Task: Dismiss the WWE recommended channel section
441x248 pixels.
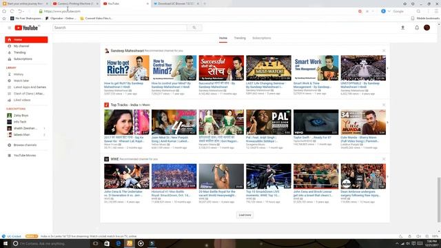Action: pos(384,159)
